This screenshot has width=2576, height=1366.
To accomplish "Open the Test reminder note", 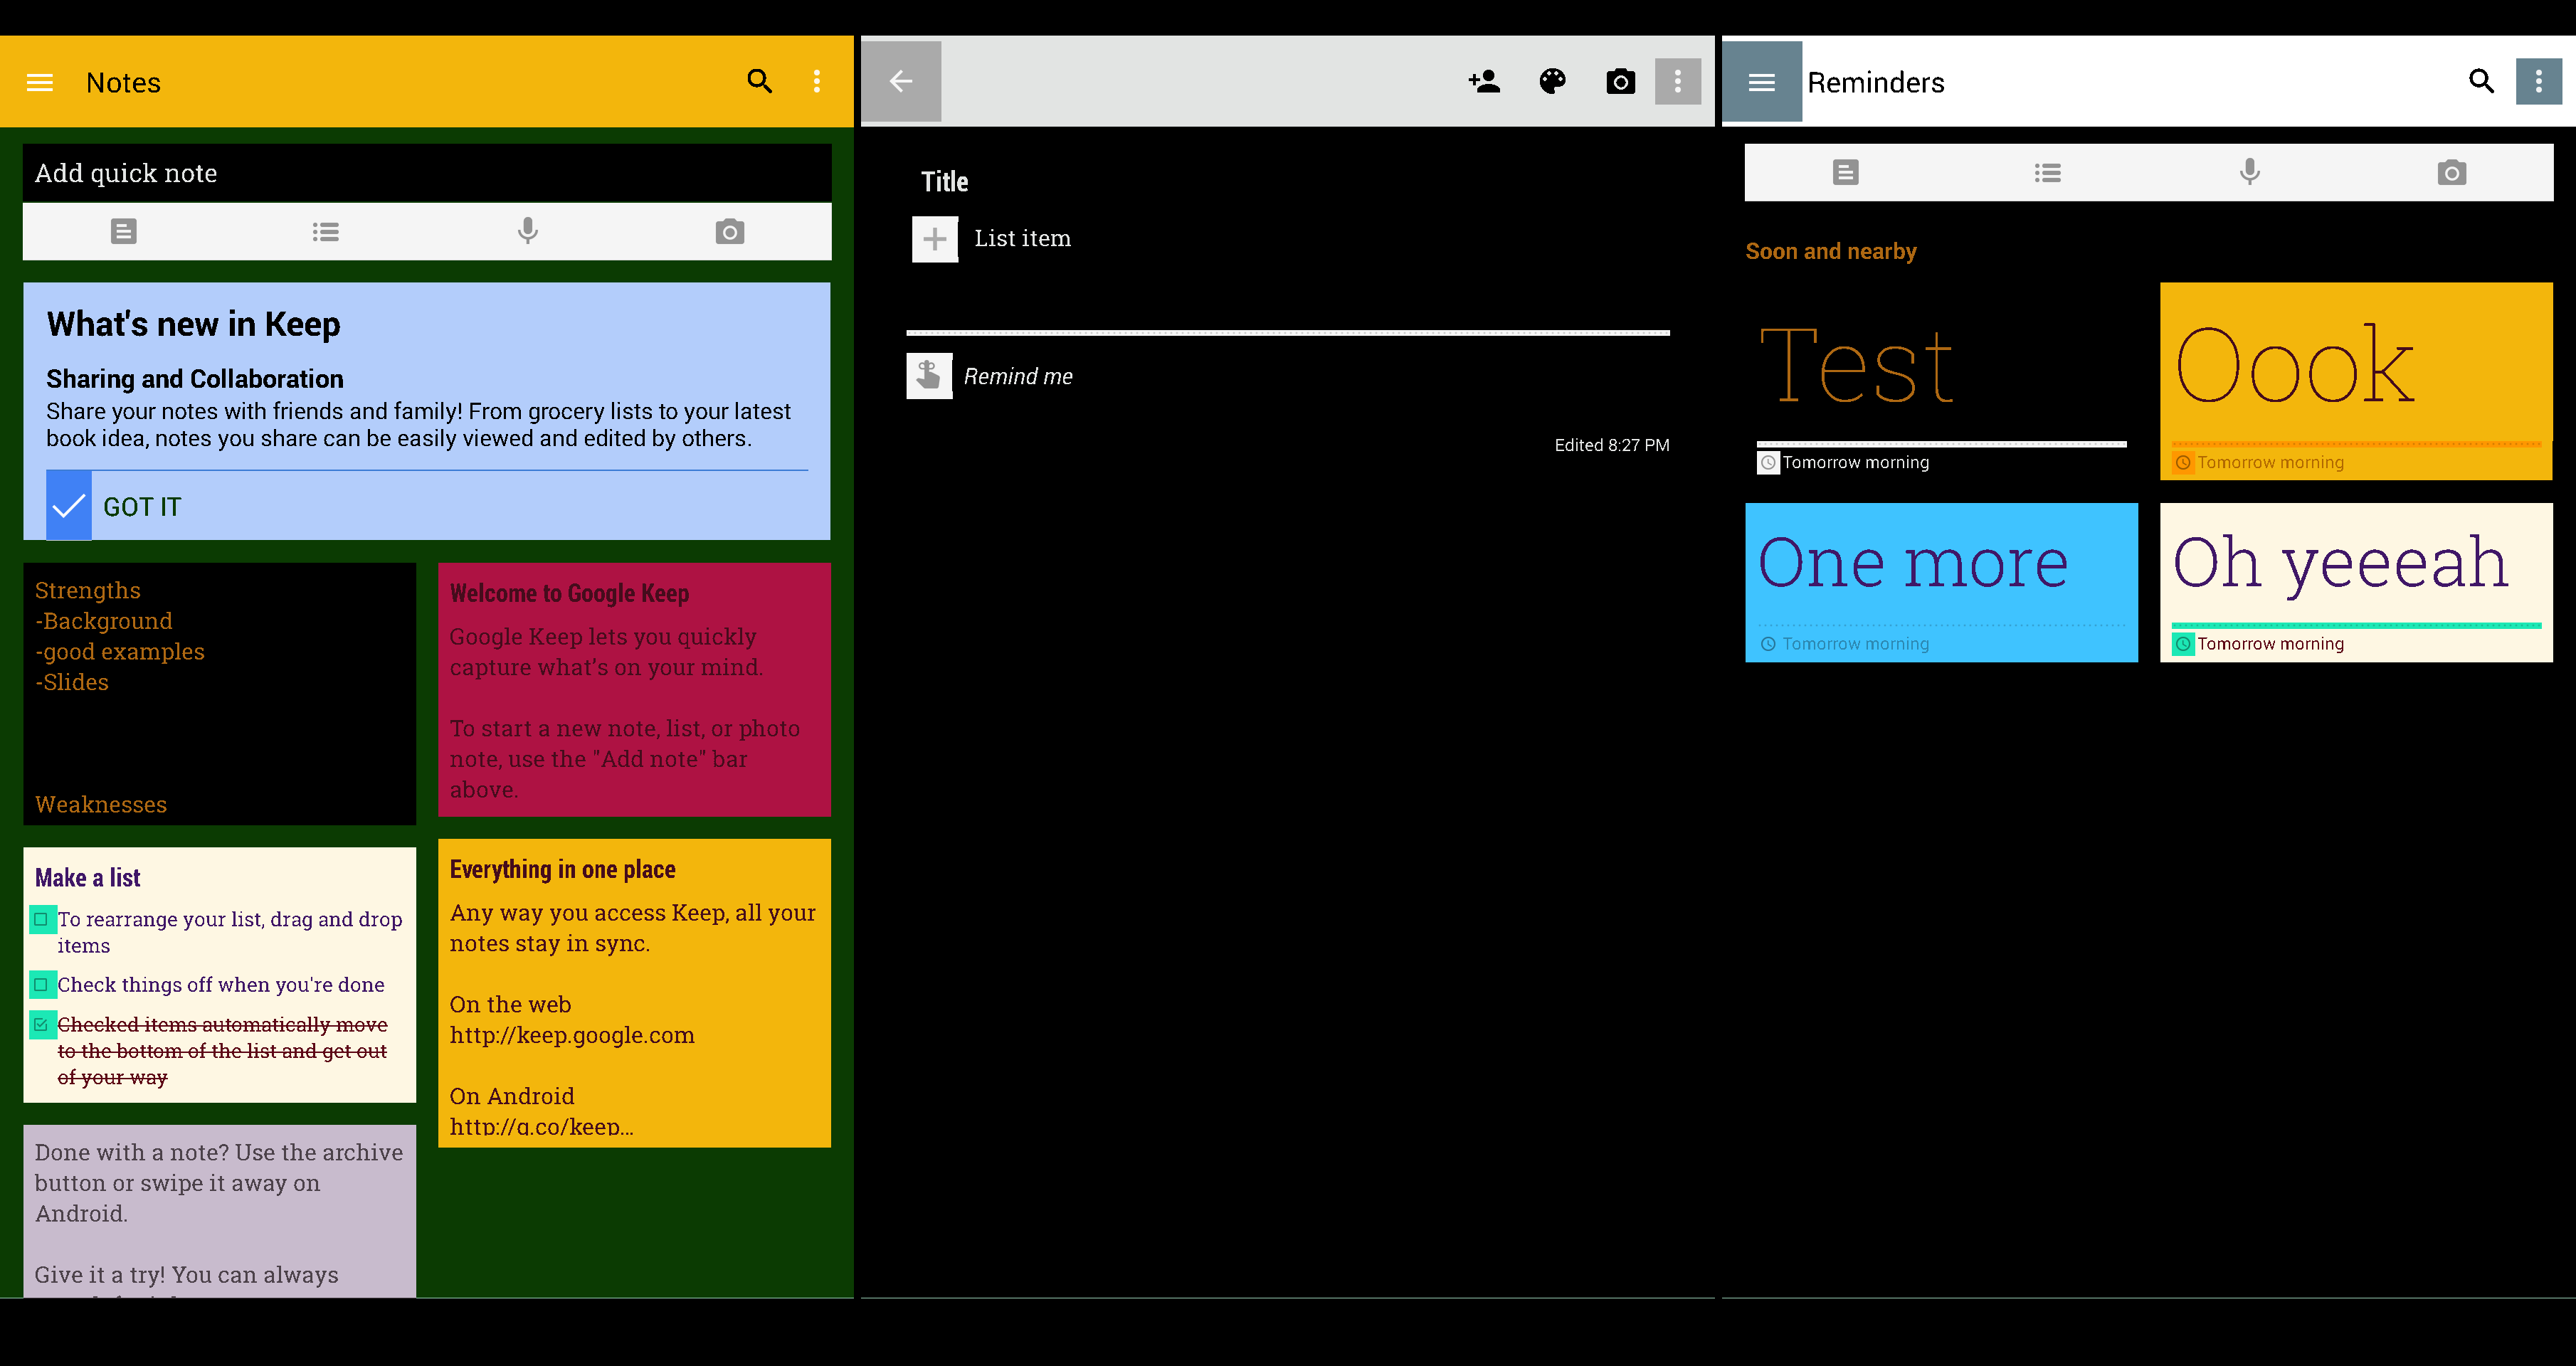I will click(x=1941, y=381).
